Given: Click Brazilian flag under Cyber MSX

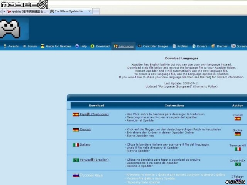Looking at the screenshot, I should click(x=238, y=164).
